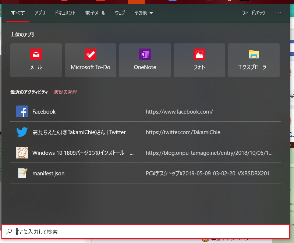The height and width of the screenshot is (243, 294).
Task: Open the フォト app tile
Action: click(199, 60)
